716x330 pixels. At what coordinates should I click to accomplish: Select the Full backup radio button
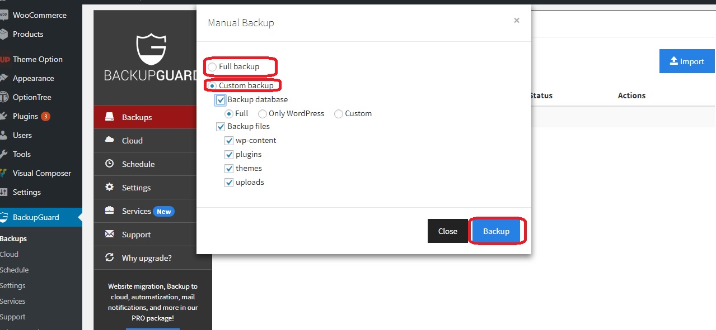tap(212, 67)
